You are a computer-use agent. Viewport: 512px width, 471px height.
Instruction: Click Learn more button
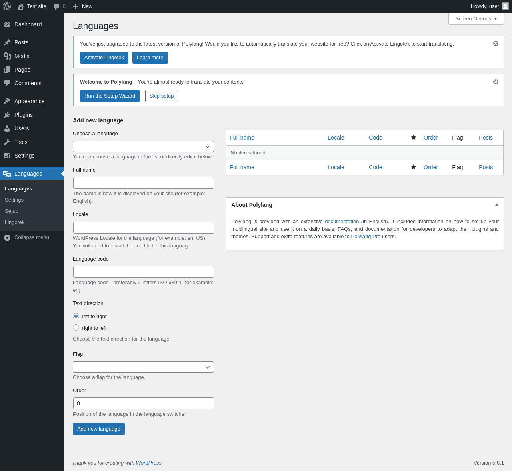[150, 58]
